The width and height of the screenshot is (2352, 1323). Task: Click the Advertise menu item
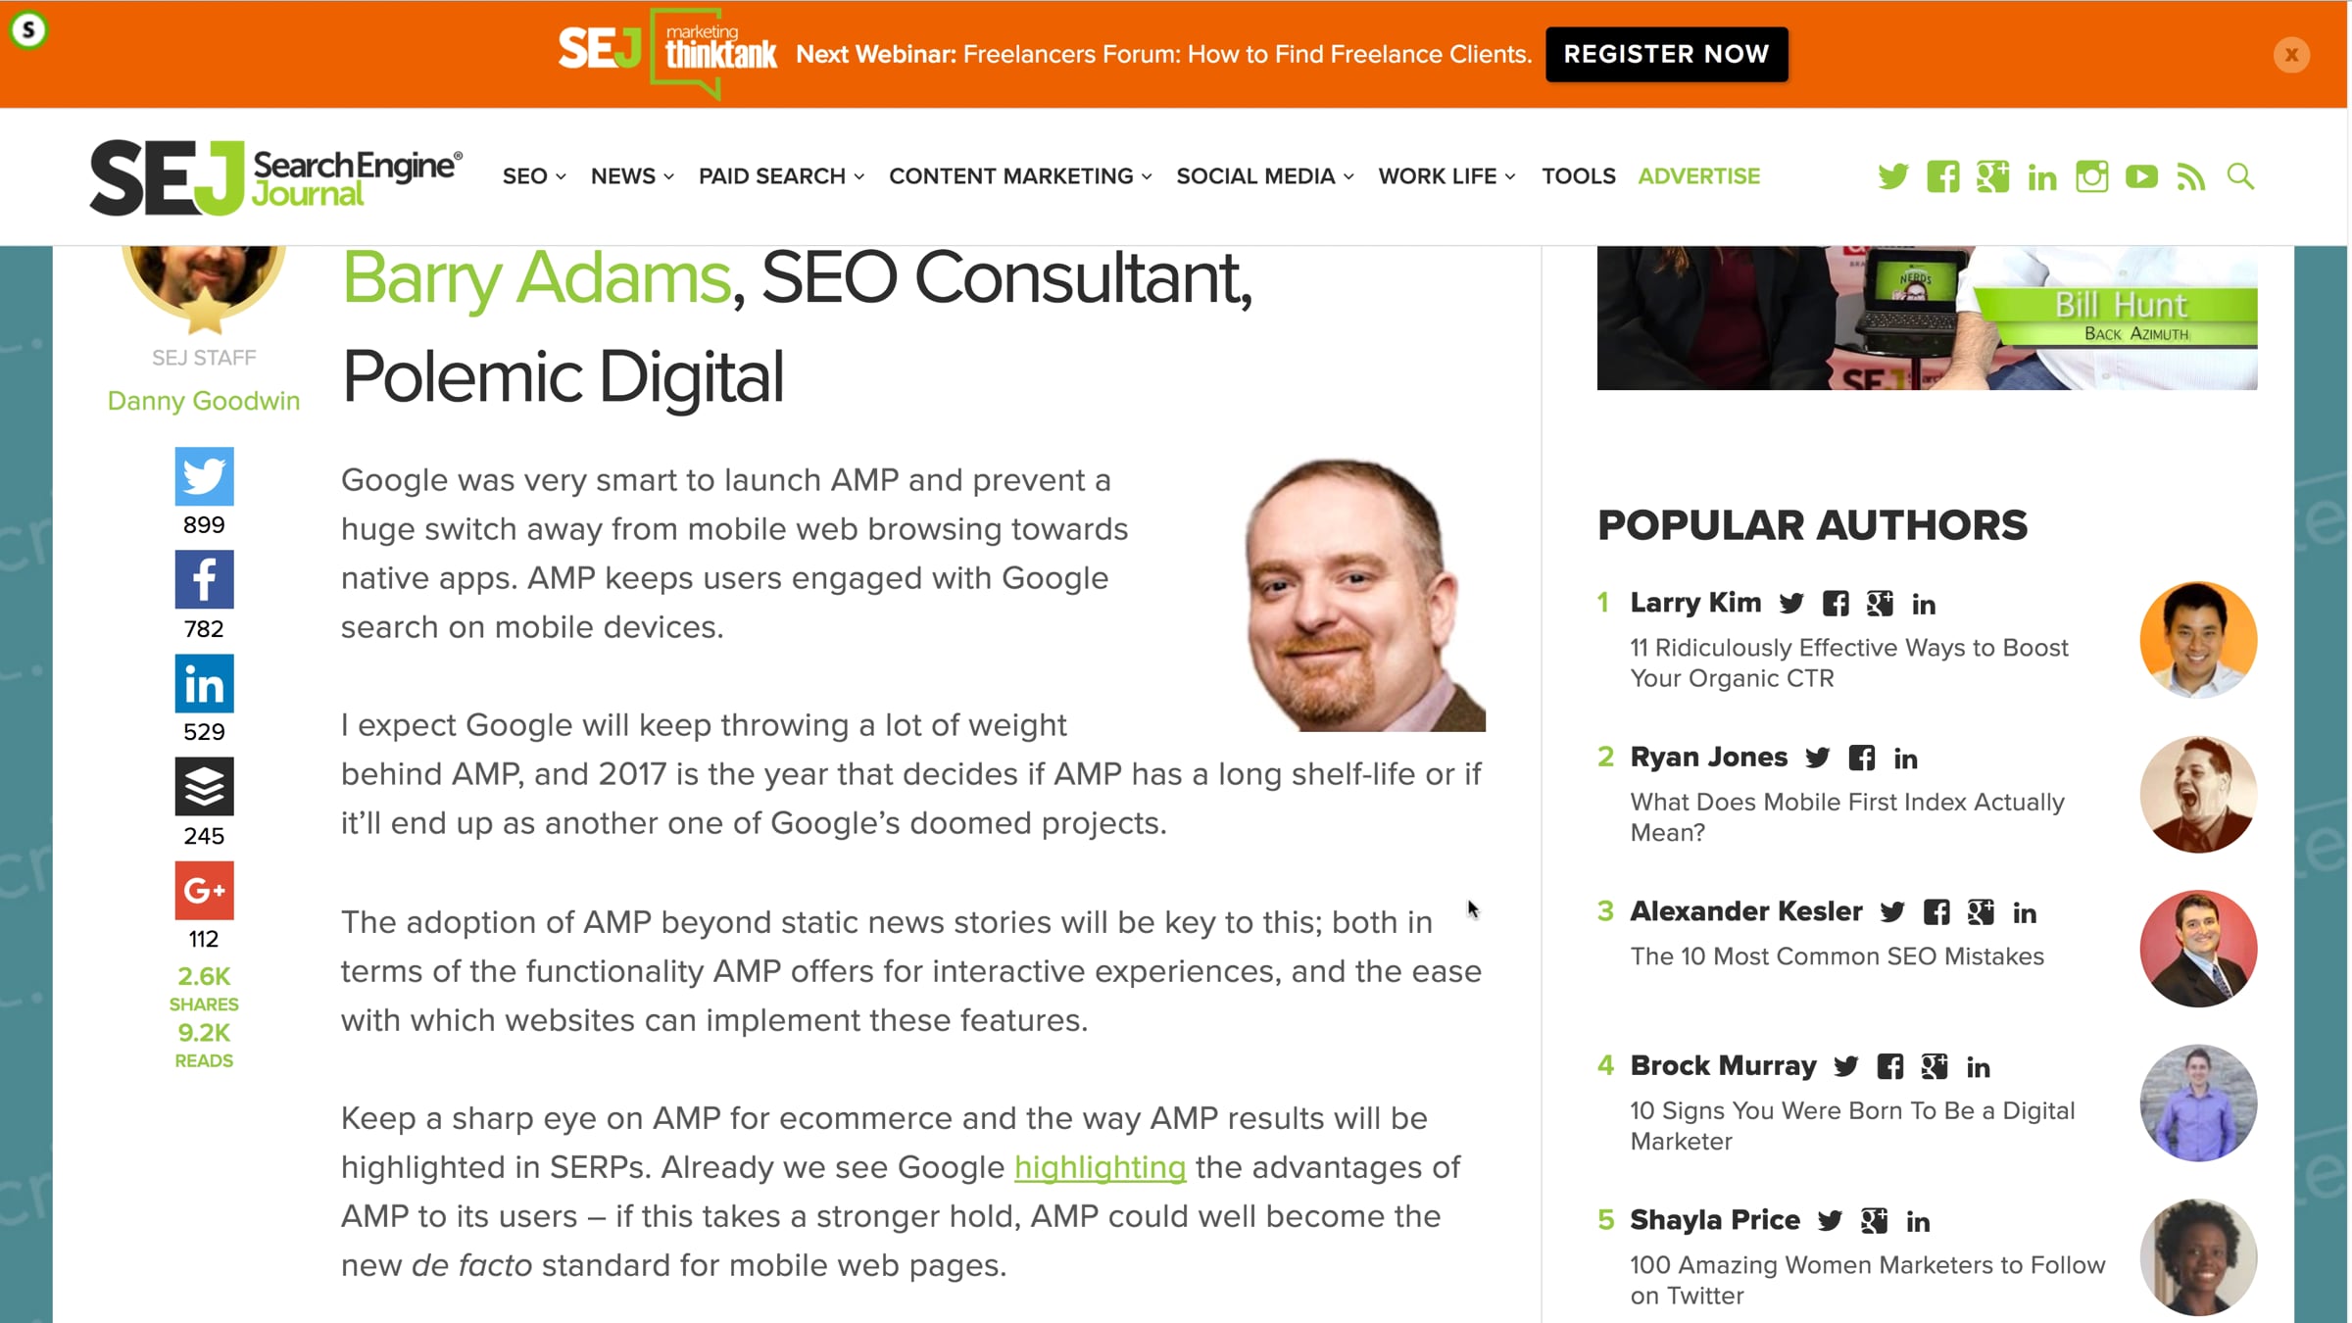(x=1699, y=176)
